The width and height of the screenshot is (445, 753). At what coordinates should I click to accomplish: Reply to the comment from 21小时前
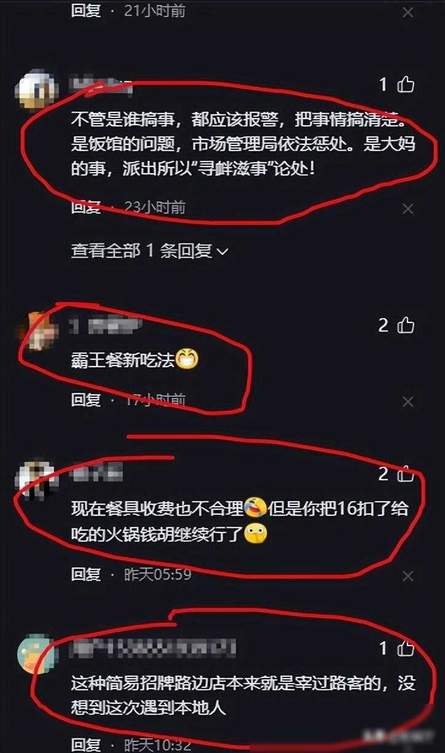[x=86, y=10]
